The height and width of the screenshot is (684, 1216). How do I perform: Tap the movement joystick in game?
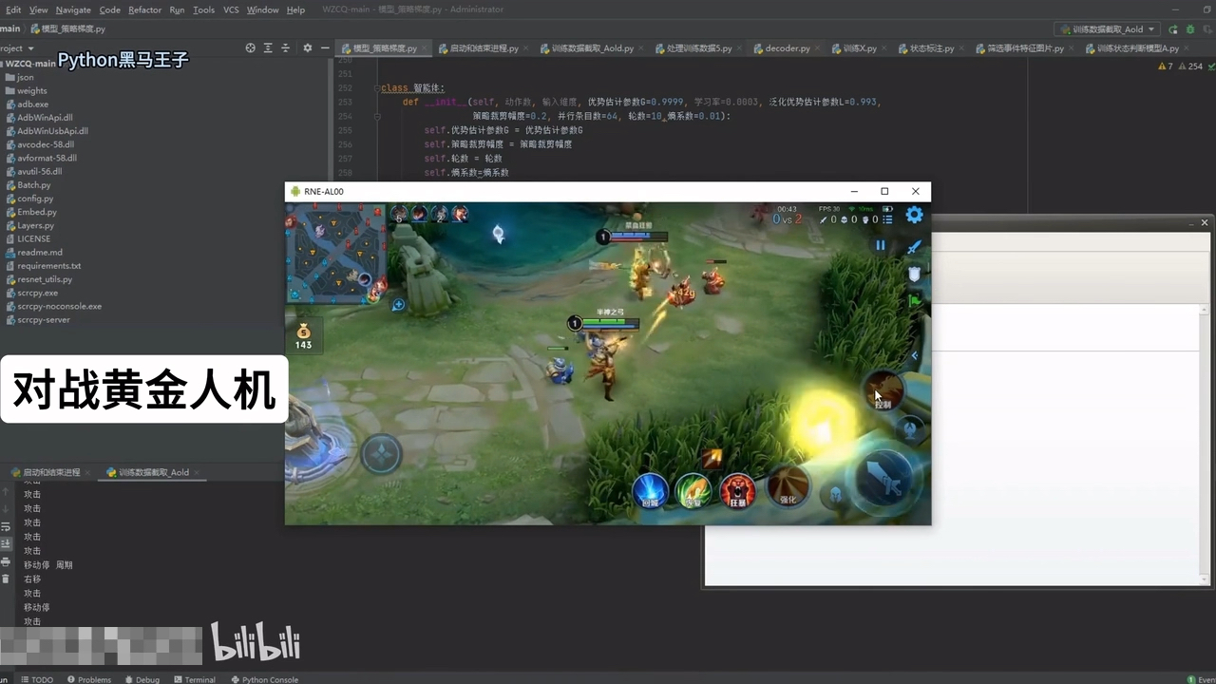(382, 454)
